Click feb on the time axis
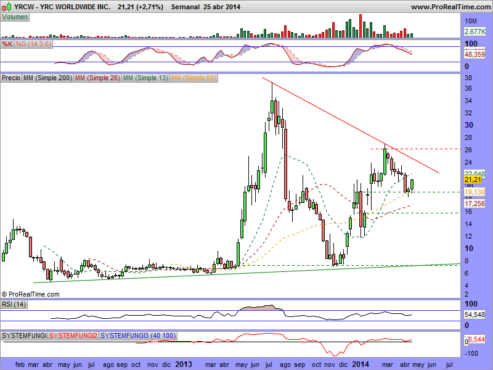493x370 pixels. [20, 364]
